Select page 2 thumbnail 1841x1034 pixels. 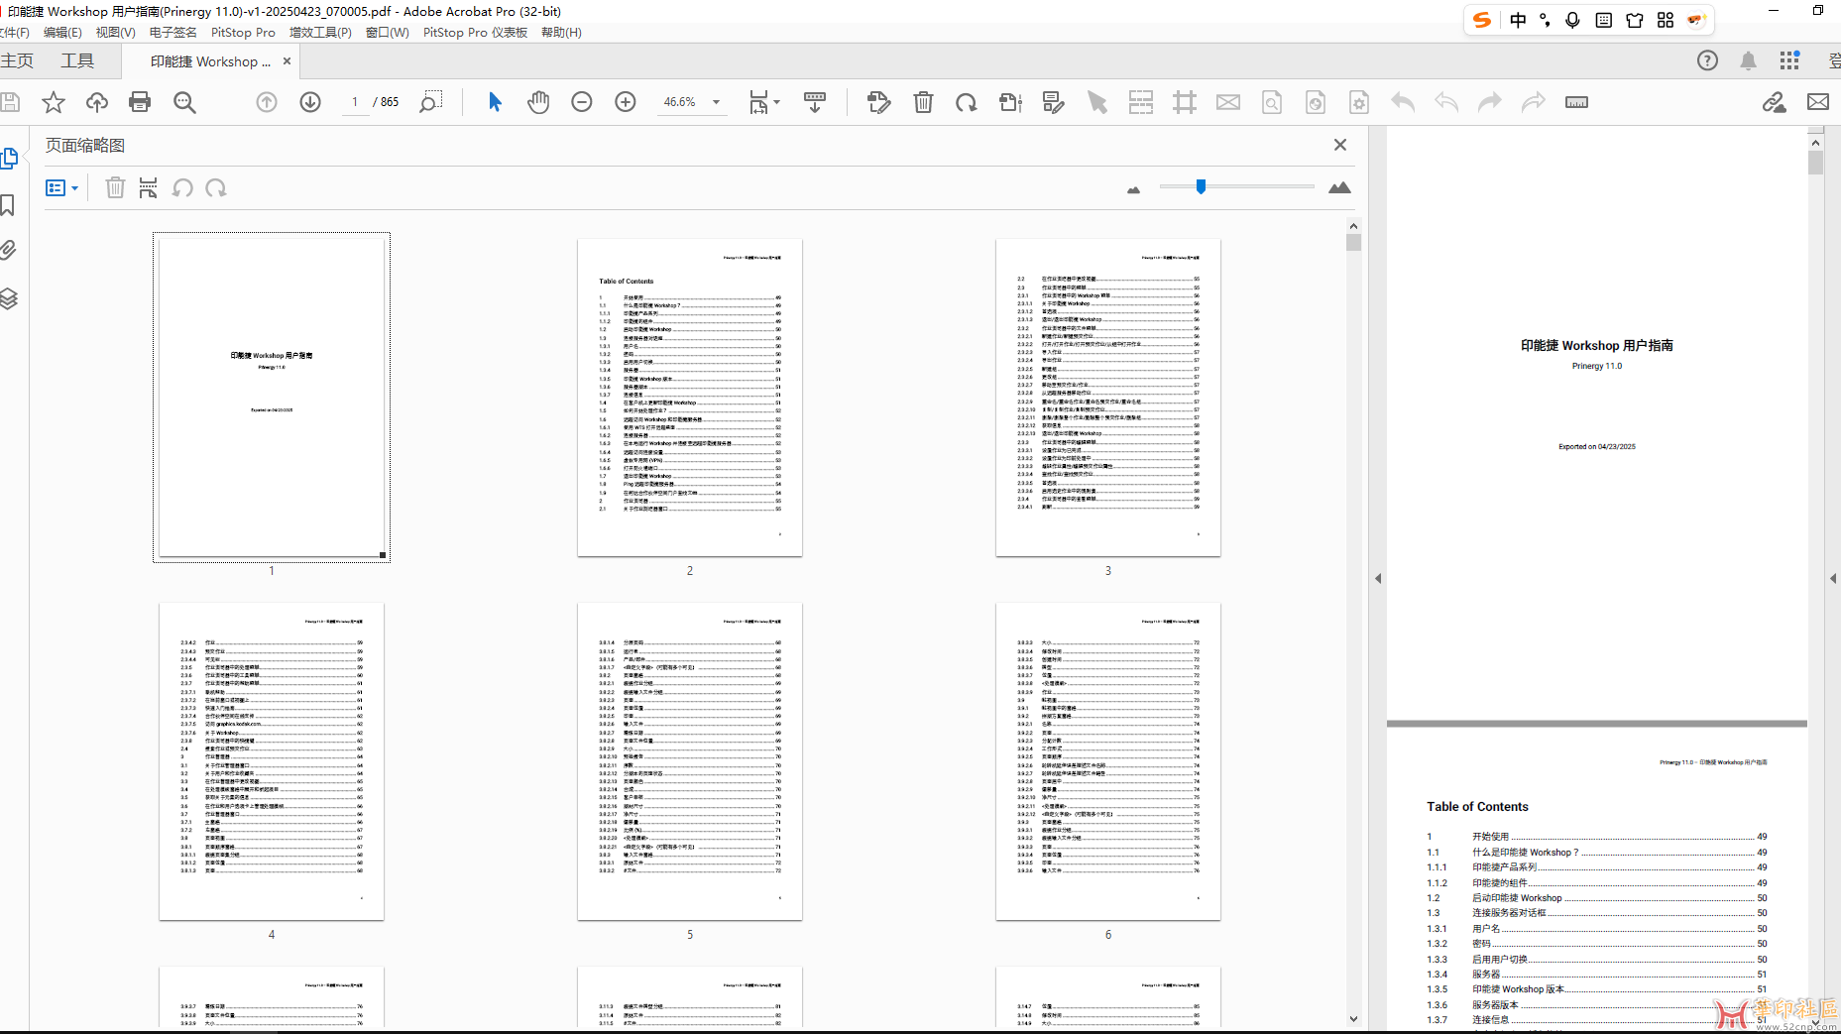pyautogui.click(x=690, y=398)
